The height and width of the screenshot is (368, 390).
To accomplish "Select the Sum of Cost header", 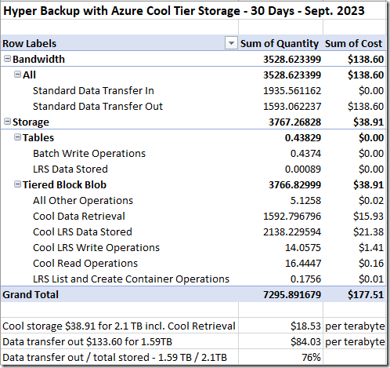I will coord(353,43).
